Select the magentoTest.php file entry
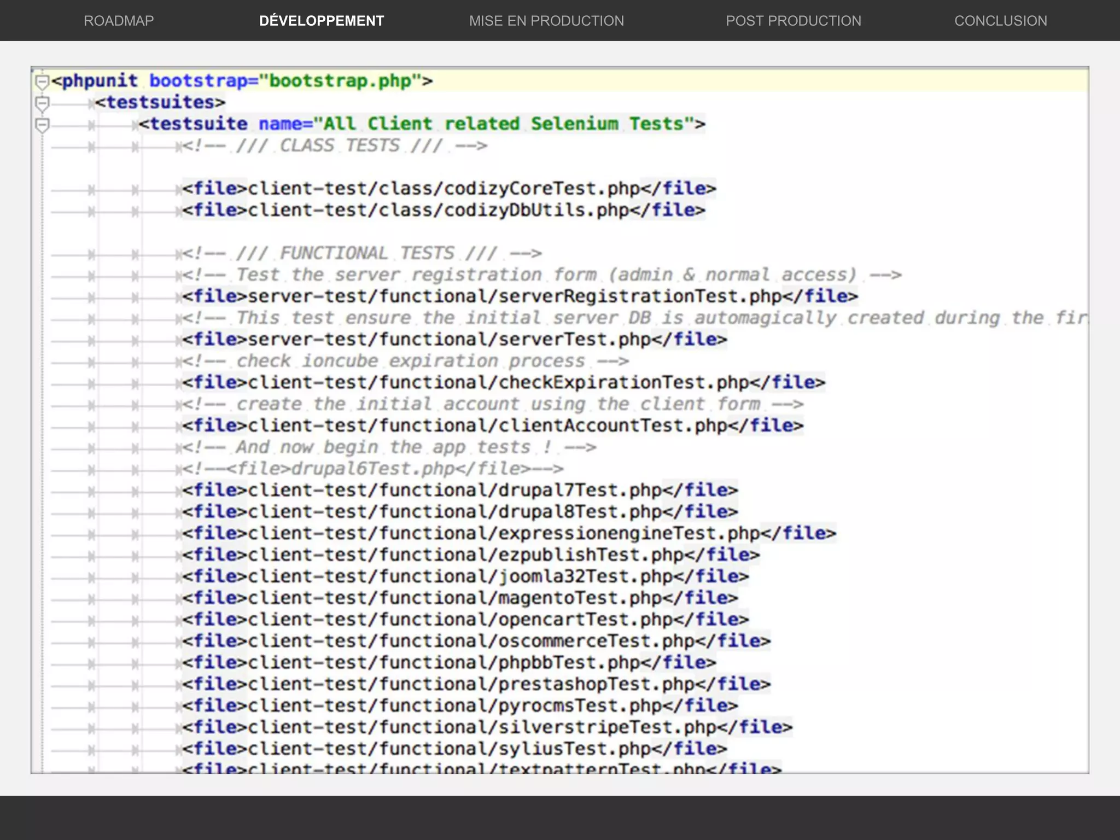Image resolution: width=1120 pixels, height=840 pixels. pyautogui.click(x=459, y=598)
